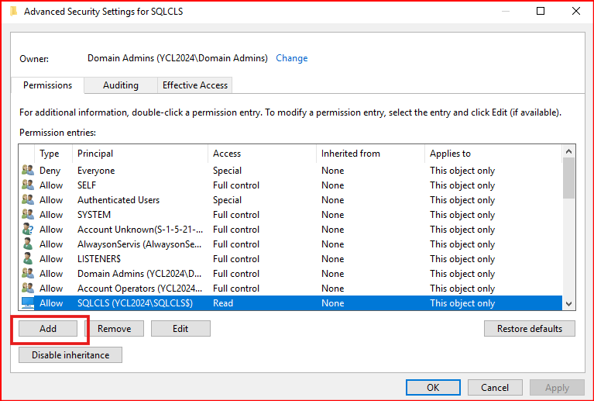Sort entries by Principal column header

point(139,154)
